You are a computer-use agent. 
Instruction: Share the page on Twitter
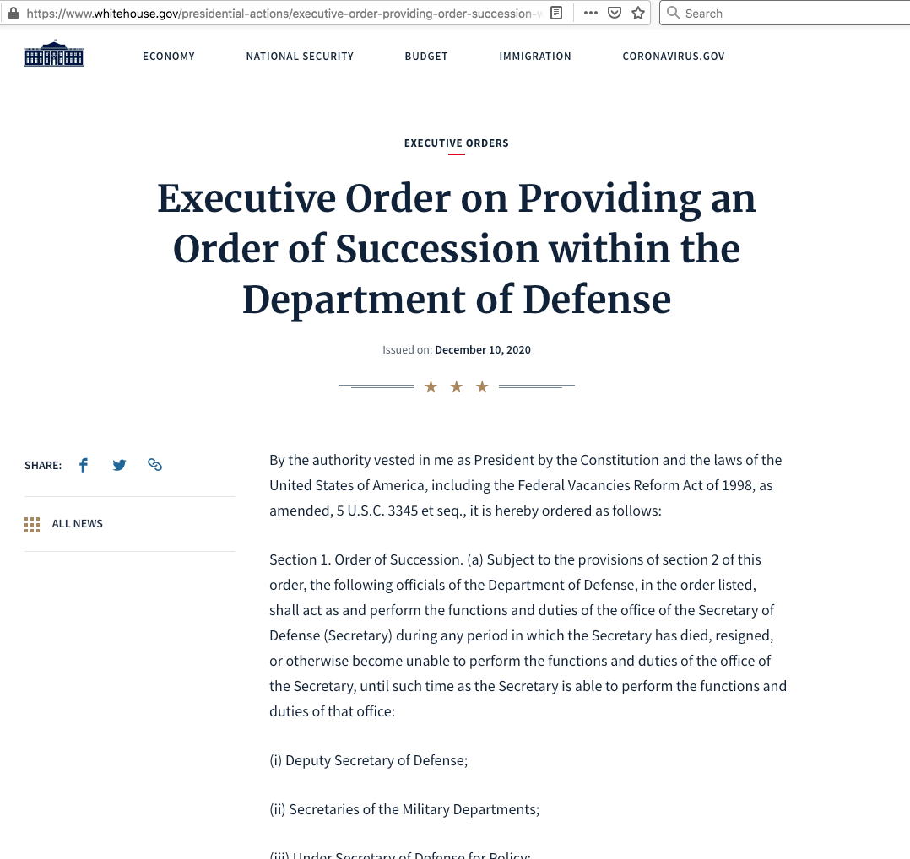[119, 465]
